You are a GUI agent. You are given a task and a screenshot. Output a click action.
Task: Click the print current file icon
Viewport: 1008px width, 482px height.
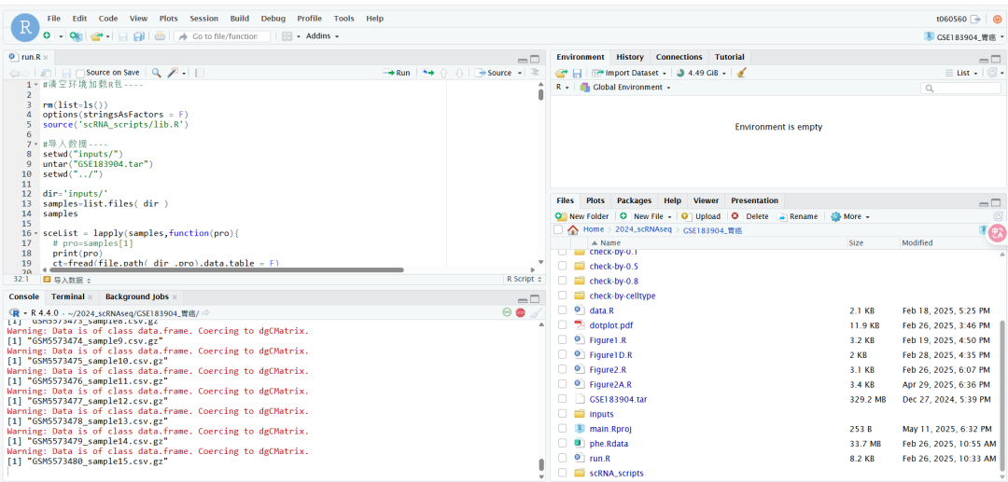[x=160, y=36]
